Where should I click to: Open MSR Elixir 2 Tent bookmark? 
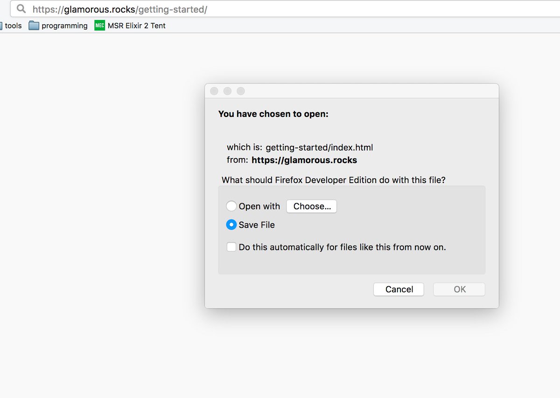pyautogui.click(x=130, y=26)
